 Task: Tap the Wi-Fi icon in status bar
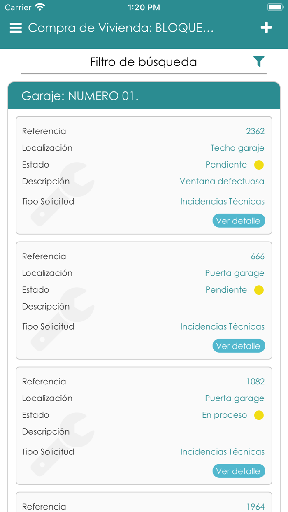coord(40,7)
